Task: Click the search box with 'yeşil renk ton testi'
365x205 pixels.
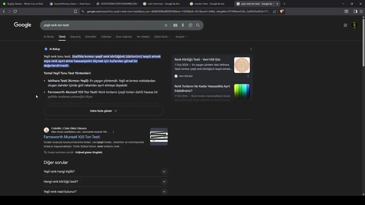Action: (x=103, y=25)
